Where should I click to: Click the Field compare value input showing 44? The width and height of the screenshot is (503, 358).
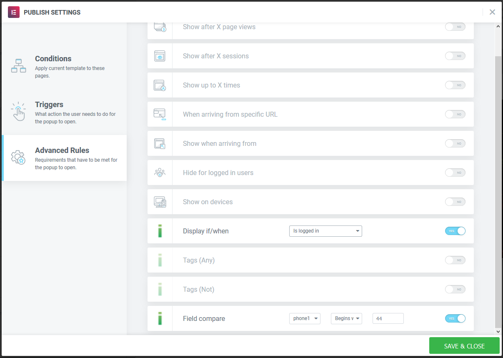(x=388, y=318)
